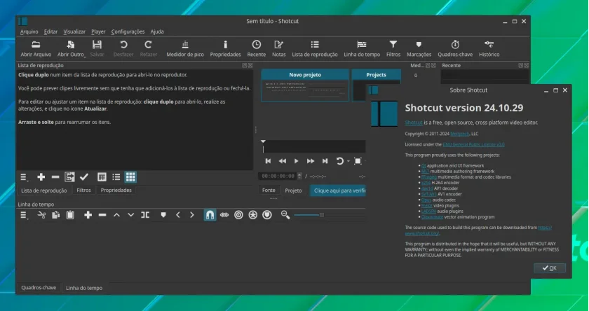
Task: Click the playlist Atualizar update icon
Action: 69,177
